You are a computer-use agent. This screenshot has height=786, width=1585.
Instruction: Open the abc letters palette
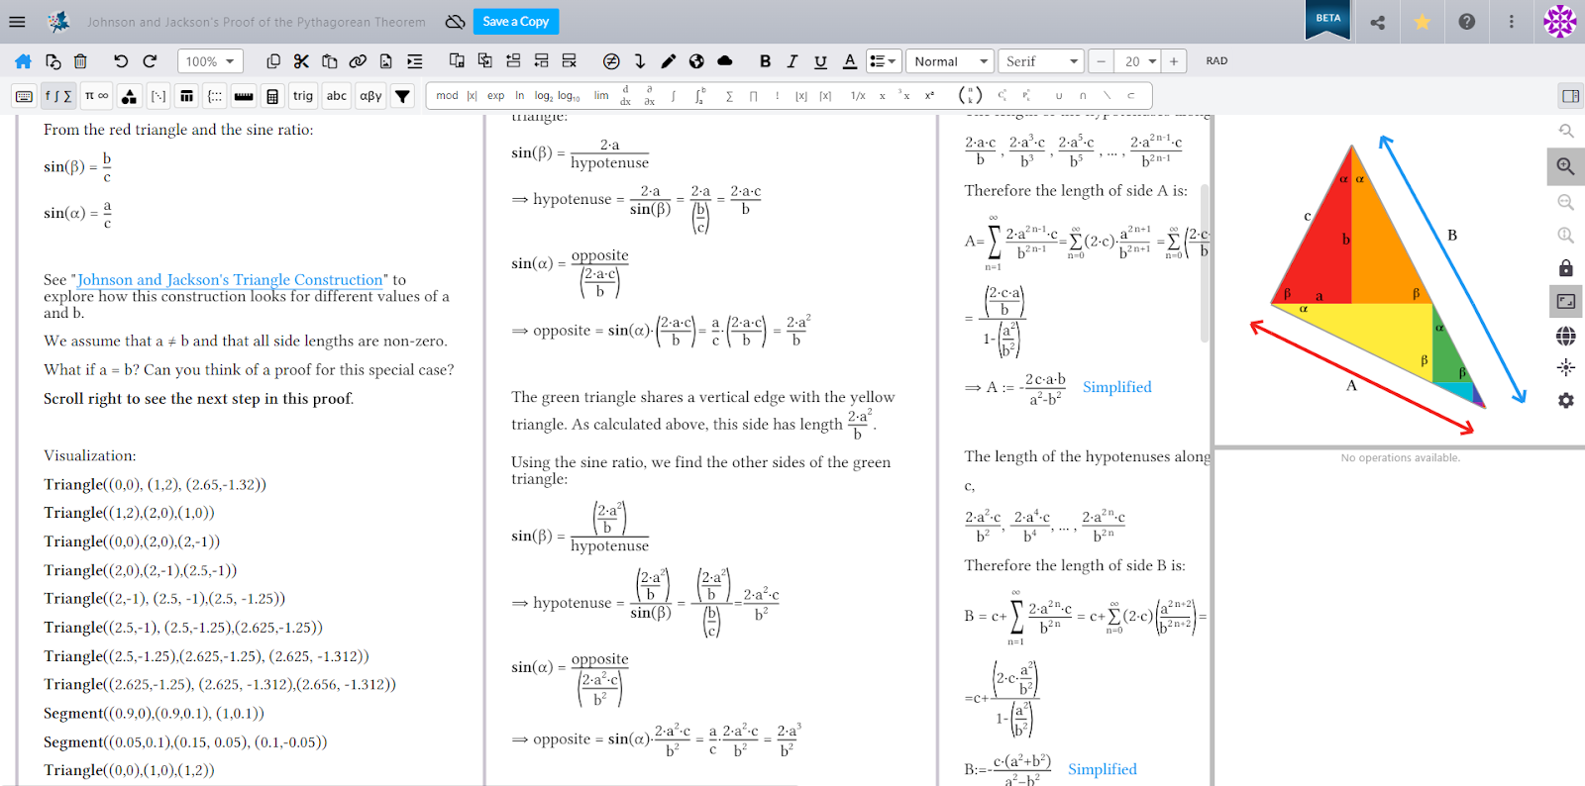click(337, 96)
